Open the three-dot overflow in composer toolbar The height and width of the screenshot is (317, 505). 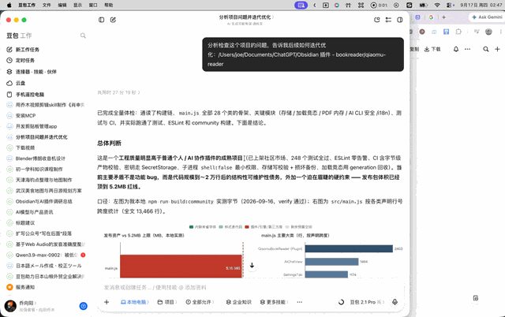[300, 302]
